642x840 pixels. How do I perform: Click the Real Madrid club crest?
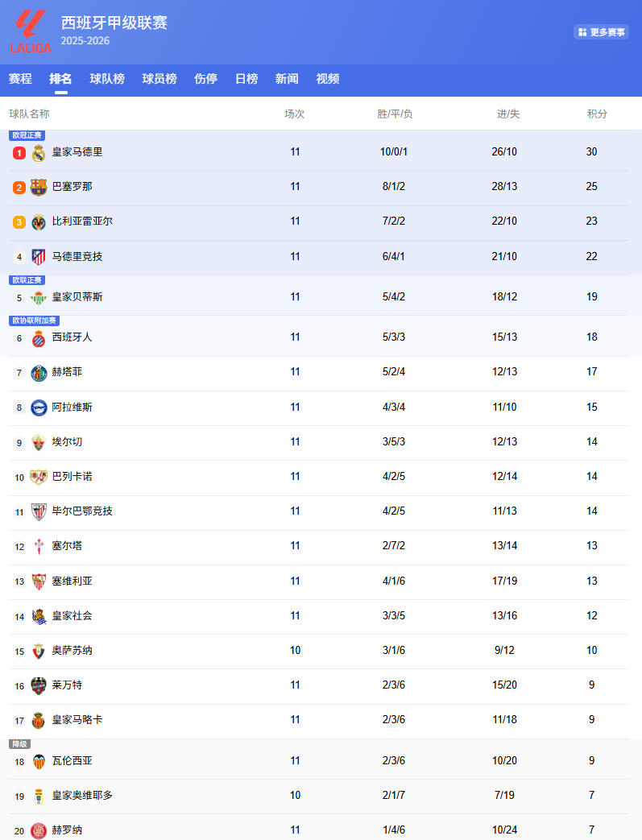[x=39, y=152]
